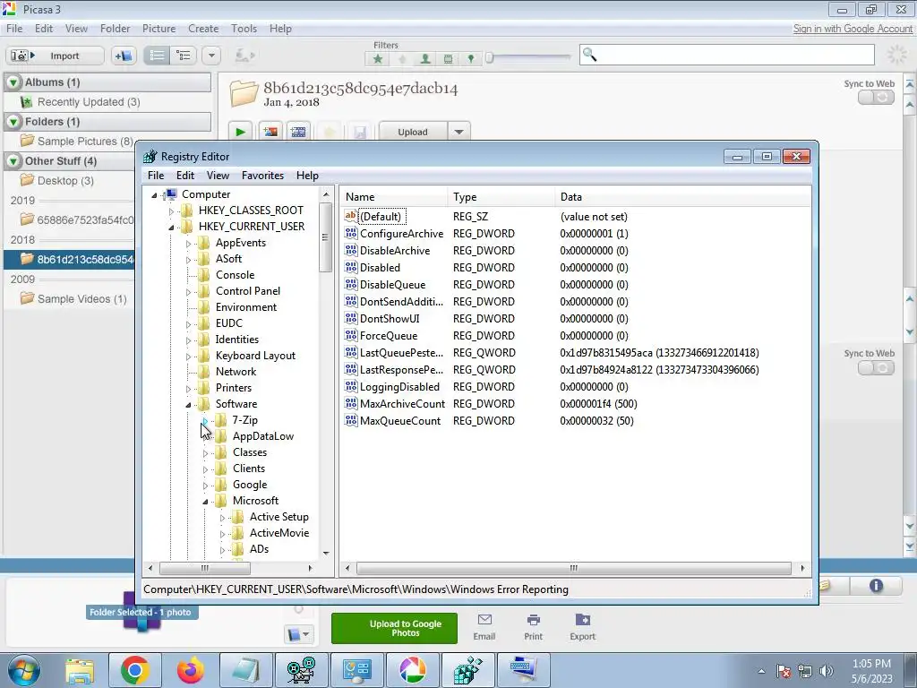Toggle movies-only filter
The image size is (917, 688).
448,58
